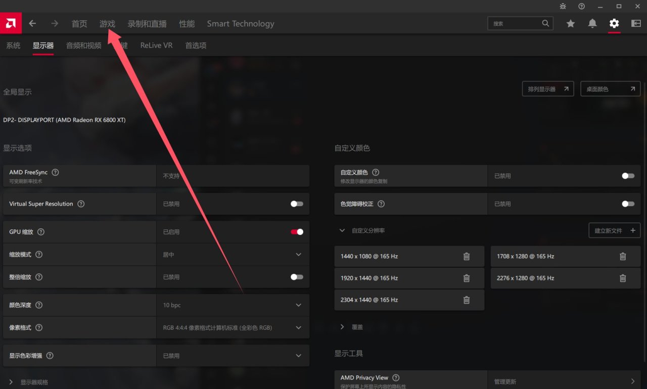Show help for 显示色彩增强
Image resolution: width=647 pixels, height=389 pixels.
(50, 356)
